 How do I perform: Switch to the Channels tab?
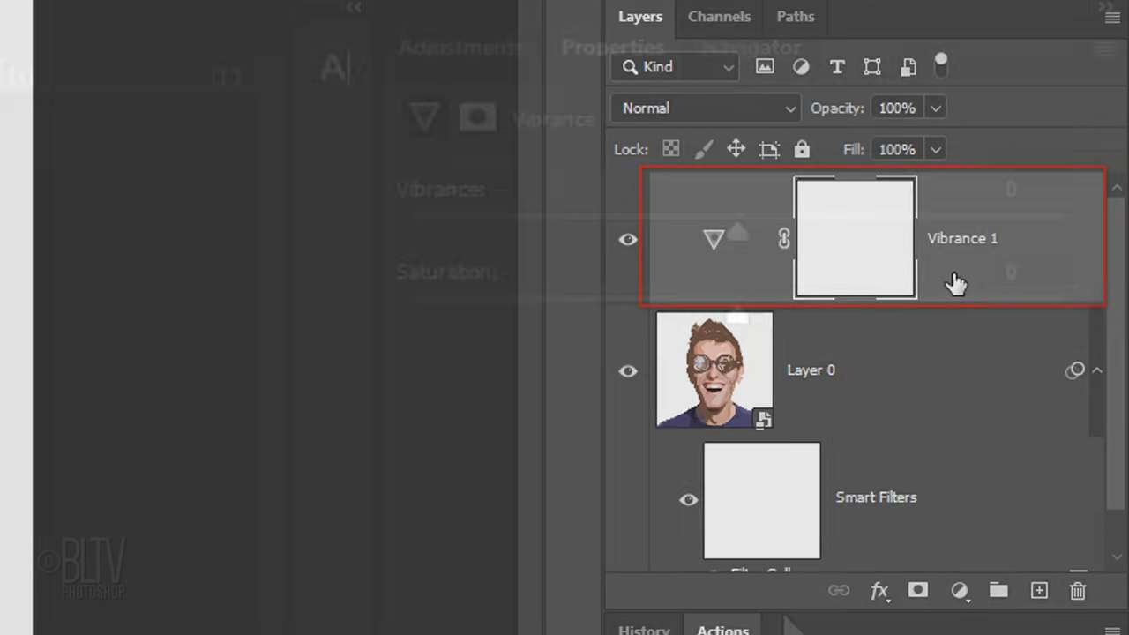719,16
